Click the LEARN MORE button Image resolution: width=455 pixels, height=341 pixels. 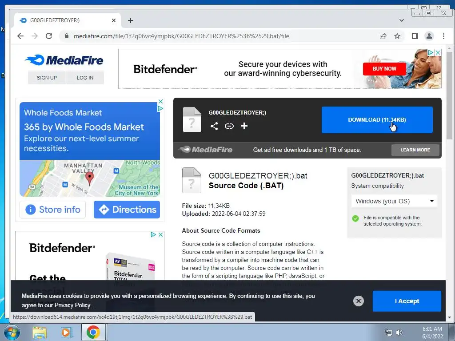(x=415, y=150)
